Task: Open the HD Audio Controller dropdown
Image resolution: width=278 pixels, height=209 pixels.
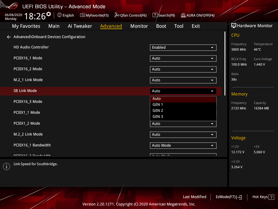Action: pyautogui.click(x=183, y=47)
